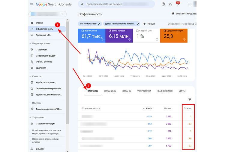Screen dimensions: 225x152
Task: Click the manage users icon
Action: [x=171, y=4]
